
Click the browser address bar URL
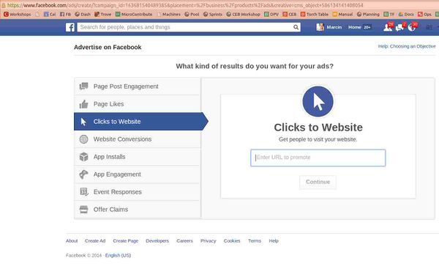click(185, 5)
